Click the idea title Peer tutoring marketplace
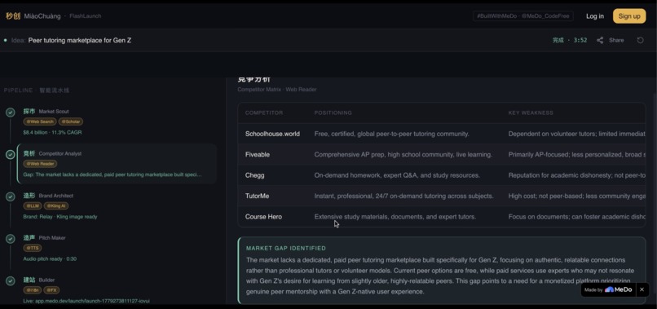Screen dimensions: 657x309 [x=80, y=40]
